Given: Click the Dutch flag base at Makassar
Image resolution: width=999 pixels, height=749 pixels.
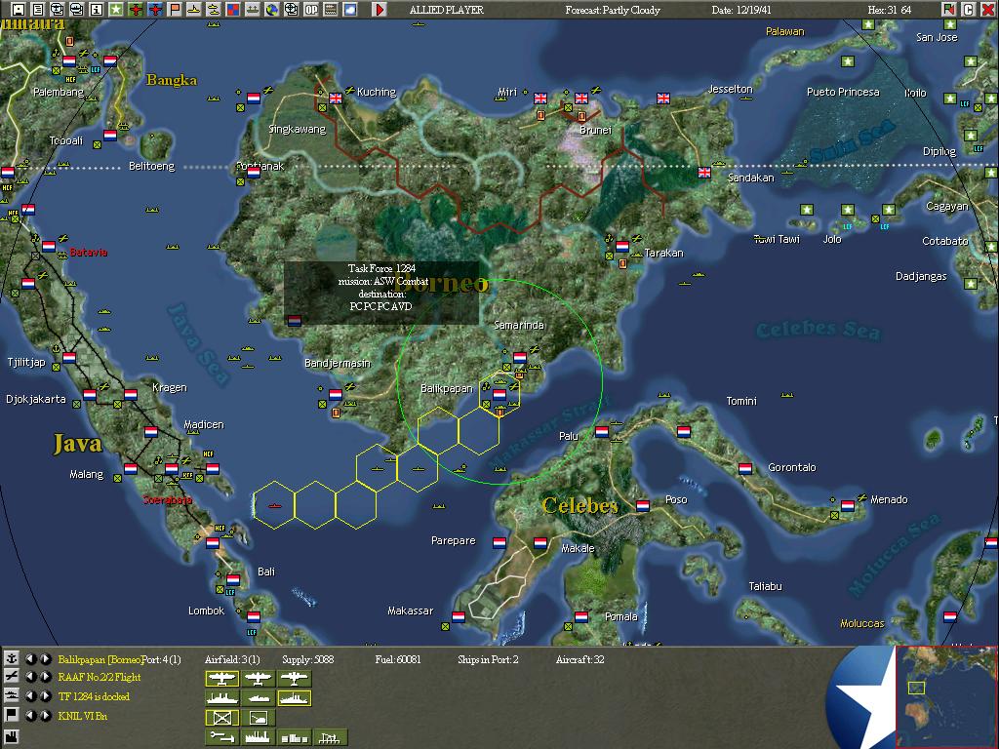Looking at the screenshot, I should click(x=459, y=616).
